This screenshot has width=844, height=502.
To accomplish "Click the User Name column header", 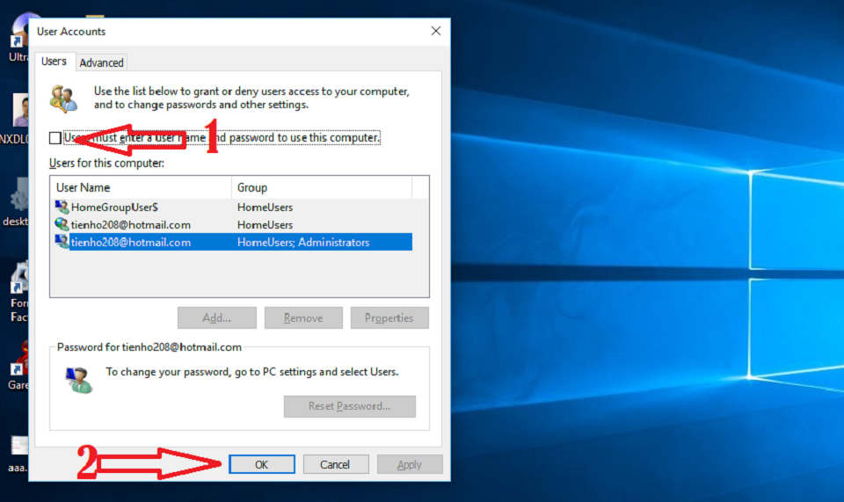I will 142,187.
